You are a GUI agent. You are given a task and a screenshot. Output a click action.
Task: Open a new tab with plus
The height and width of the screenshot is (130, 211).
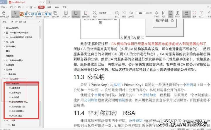(50, 2)
